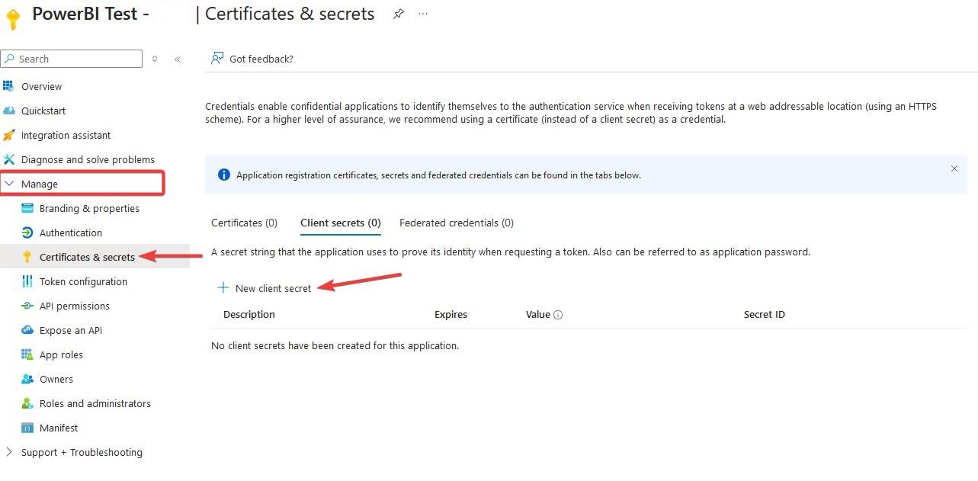Click the Authentication icon in sidebar
The image size is (978, 481).
click(x=27, y=232)
